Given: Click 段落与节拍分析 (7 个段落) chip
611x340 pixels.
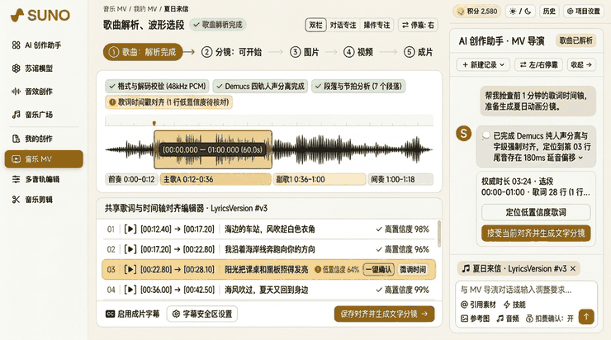Looking at the screenshot, I should click(358, 86).
